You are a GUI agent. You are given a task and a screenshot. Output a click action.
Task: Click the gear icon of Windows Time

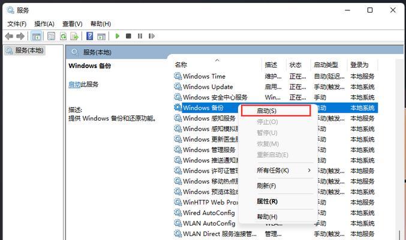coord(178,76)
